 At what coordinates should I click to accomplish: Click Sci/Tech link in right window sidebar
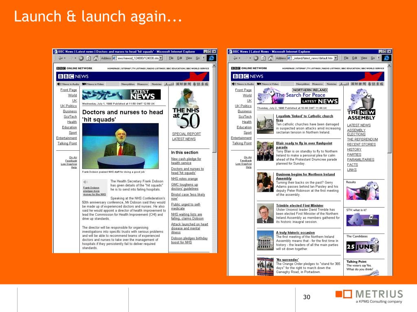(245, 117)
